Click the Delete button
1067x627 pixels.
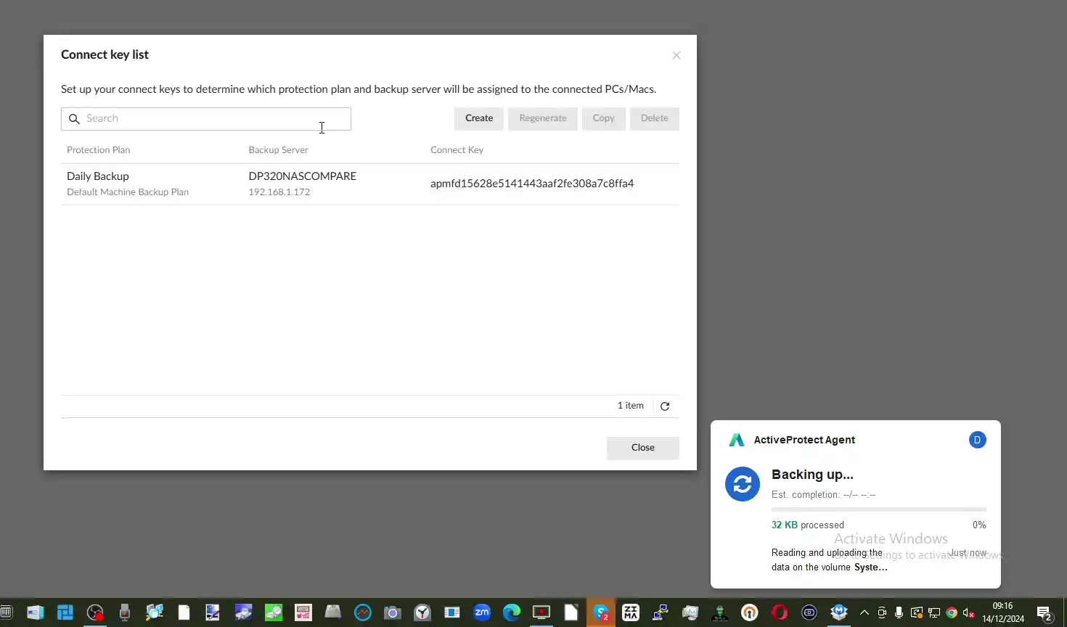[x=654, y=118]
